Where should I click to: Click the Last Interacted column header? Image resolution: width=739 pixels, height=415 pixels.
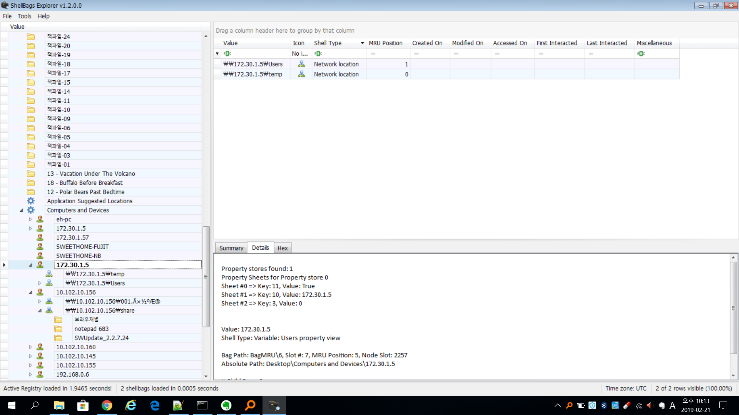(607, 43)
